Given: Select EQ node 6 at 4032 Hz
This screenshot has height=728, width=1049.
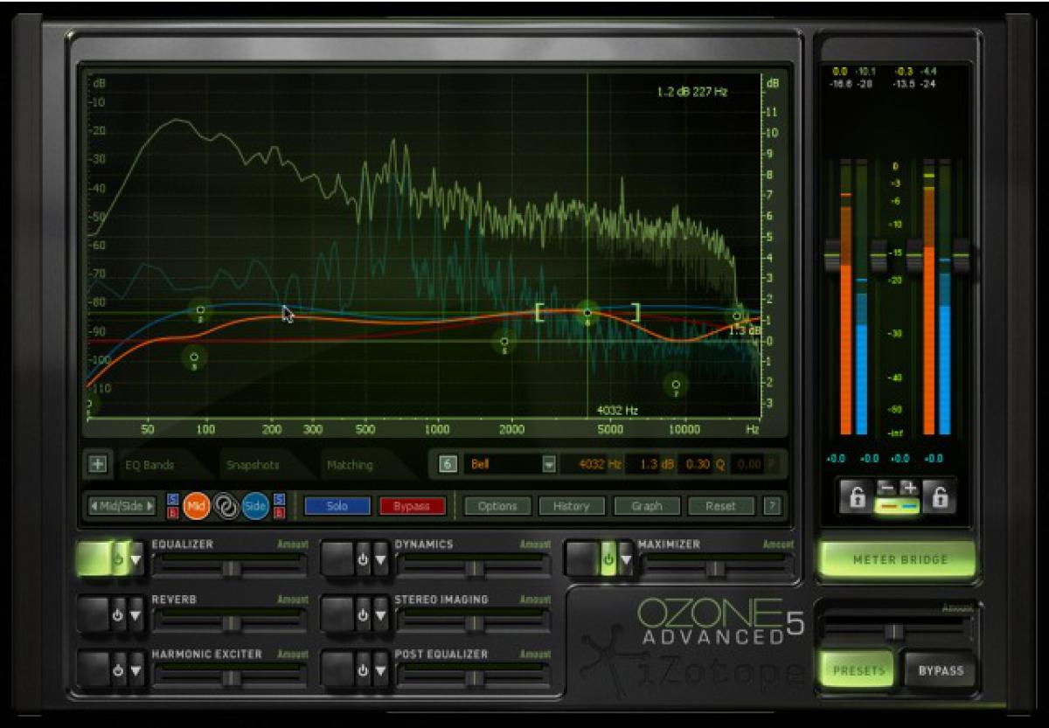Looking at the screenshot, I should tap(587, 313).
